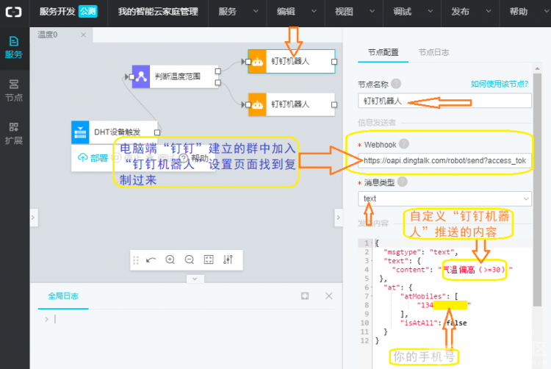Zoom out on the canvas
The height and width of the screenshot is (369, 551).
[x=190, y=259]
